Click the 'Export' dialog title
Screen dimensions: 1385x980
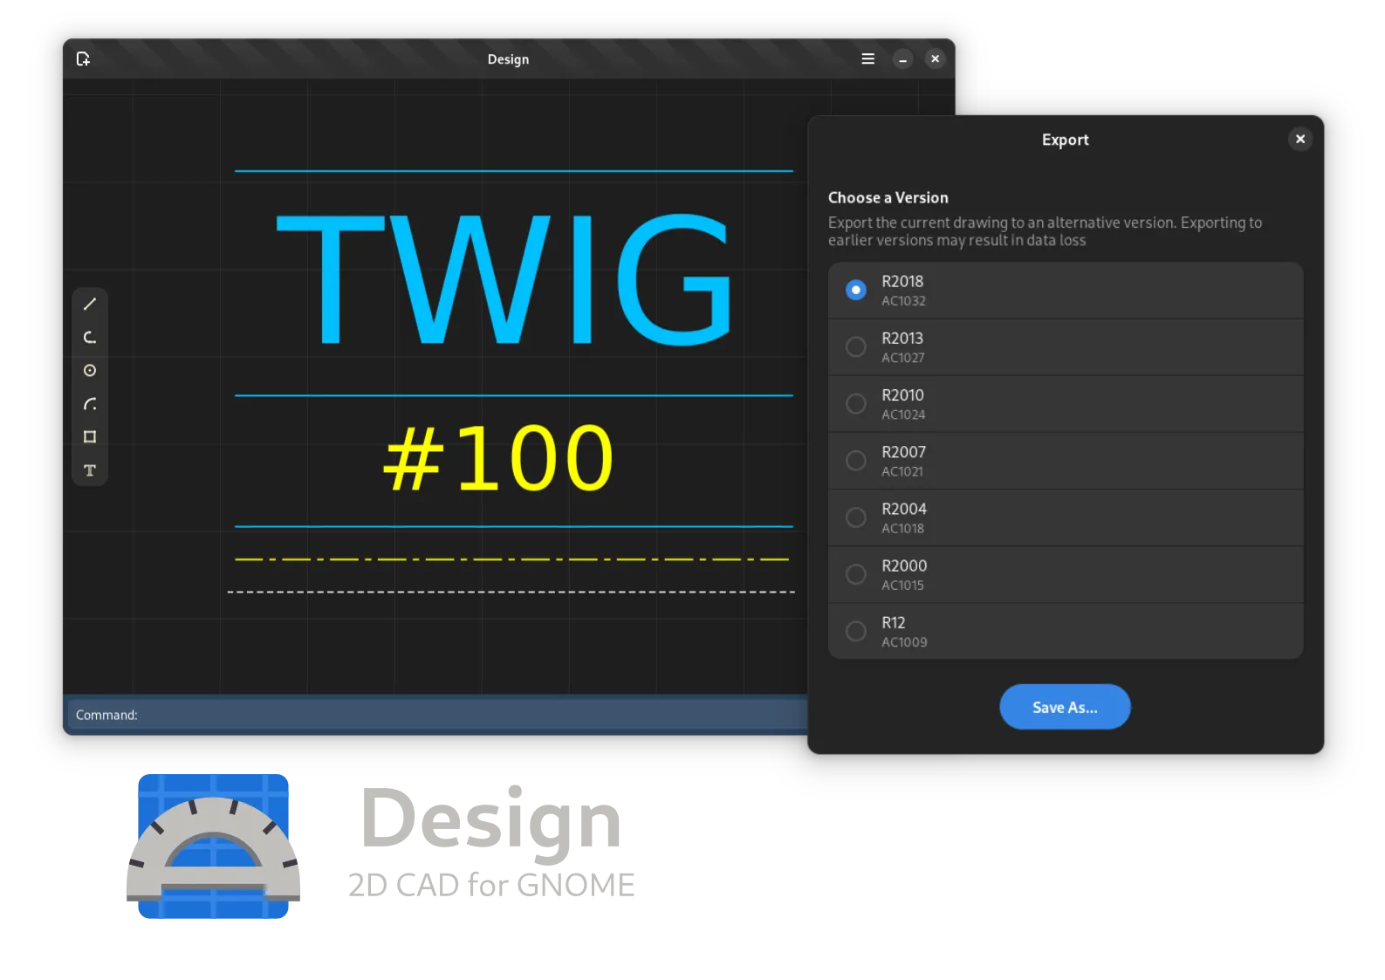(x=1065, y=140)
